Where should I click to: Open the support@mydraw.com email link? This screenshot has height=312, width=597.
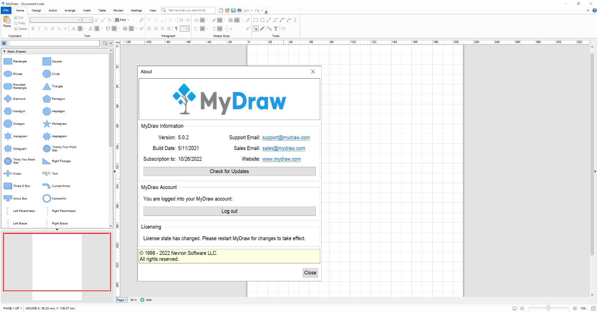[x=286, y=138]
